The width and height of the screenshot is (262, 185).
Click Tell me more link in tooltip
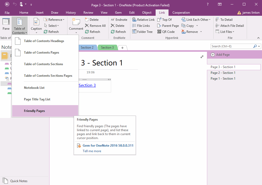[x=92, y=151]
